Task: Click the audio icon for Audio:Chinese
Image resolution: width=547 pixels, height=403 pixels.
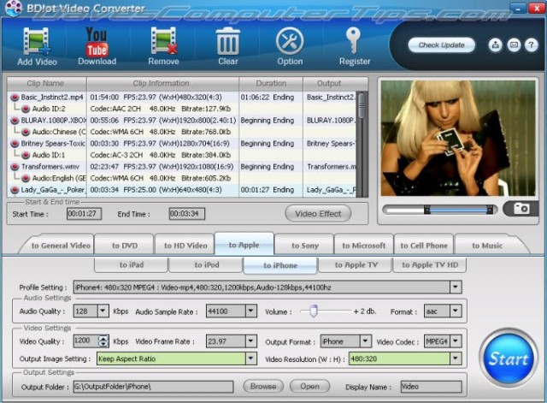Action: coord(26,132)
